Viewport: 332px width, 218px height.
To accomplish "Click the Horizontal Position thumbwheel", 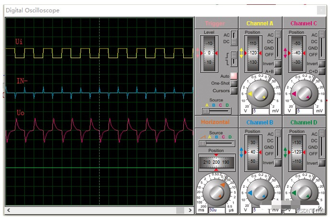I will (x=216, y=163).
